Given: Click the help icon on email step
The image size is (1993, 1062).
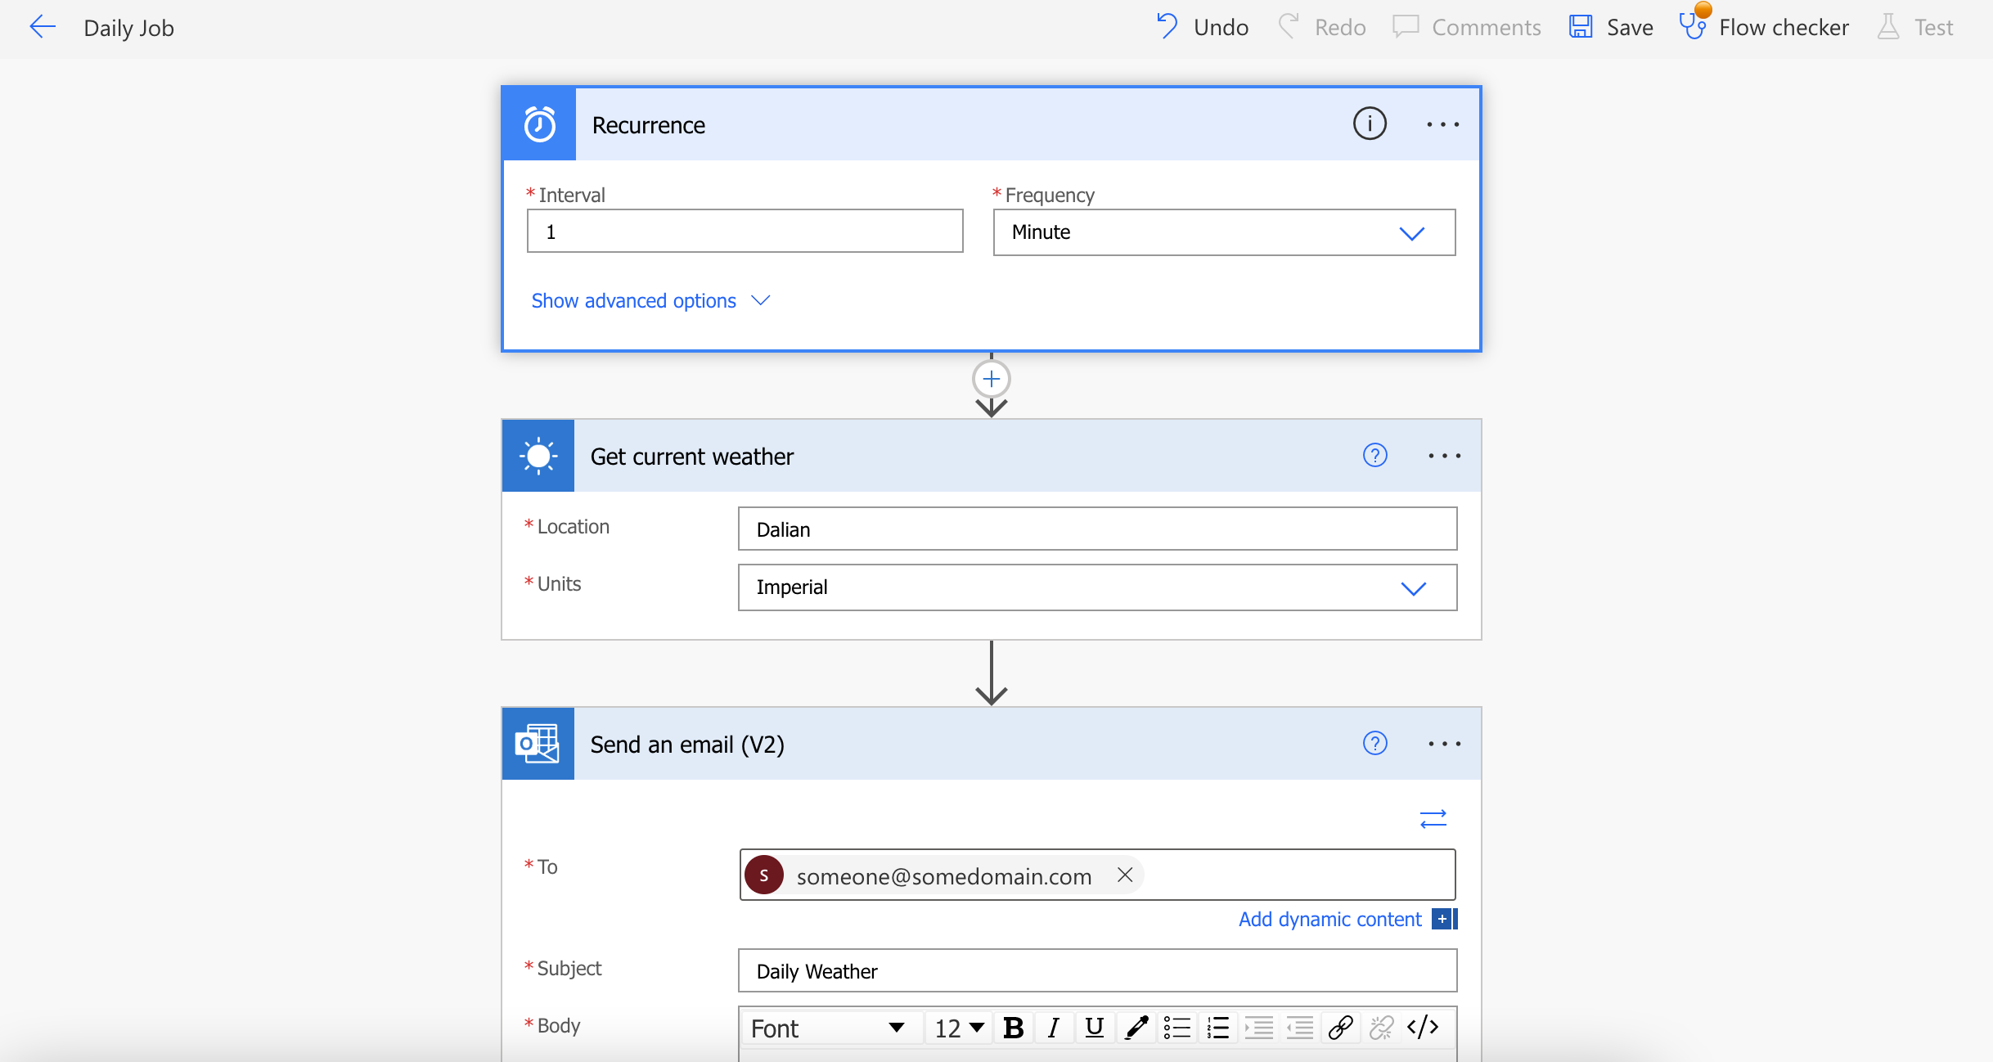Looking at the screenshot, I should coord(1374,742).
